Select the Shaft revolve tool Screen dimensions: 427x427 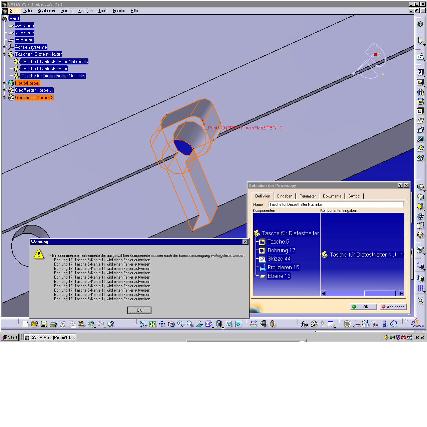click(x=420, y=92)
